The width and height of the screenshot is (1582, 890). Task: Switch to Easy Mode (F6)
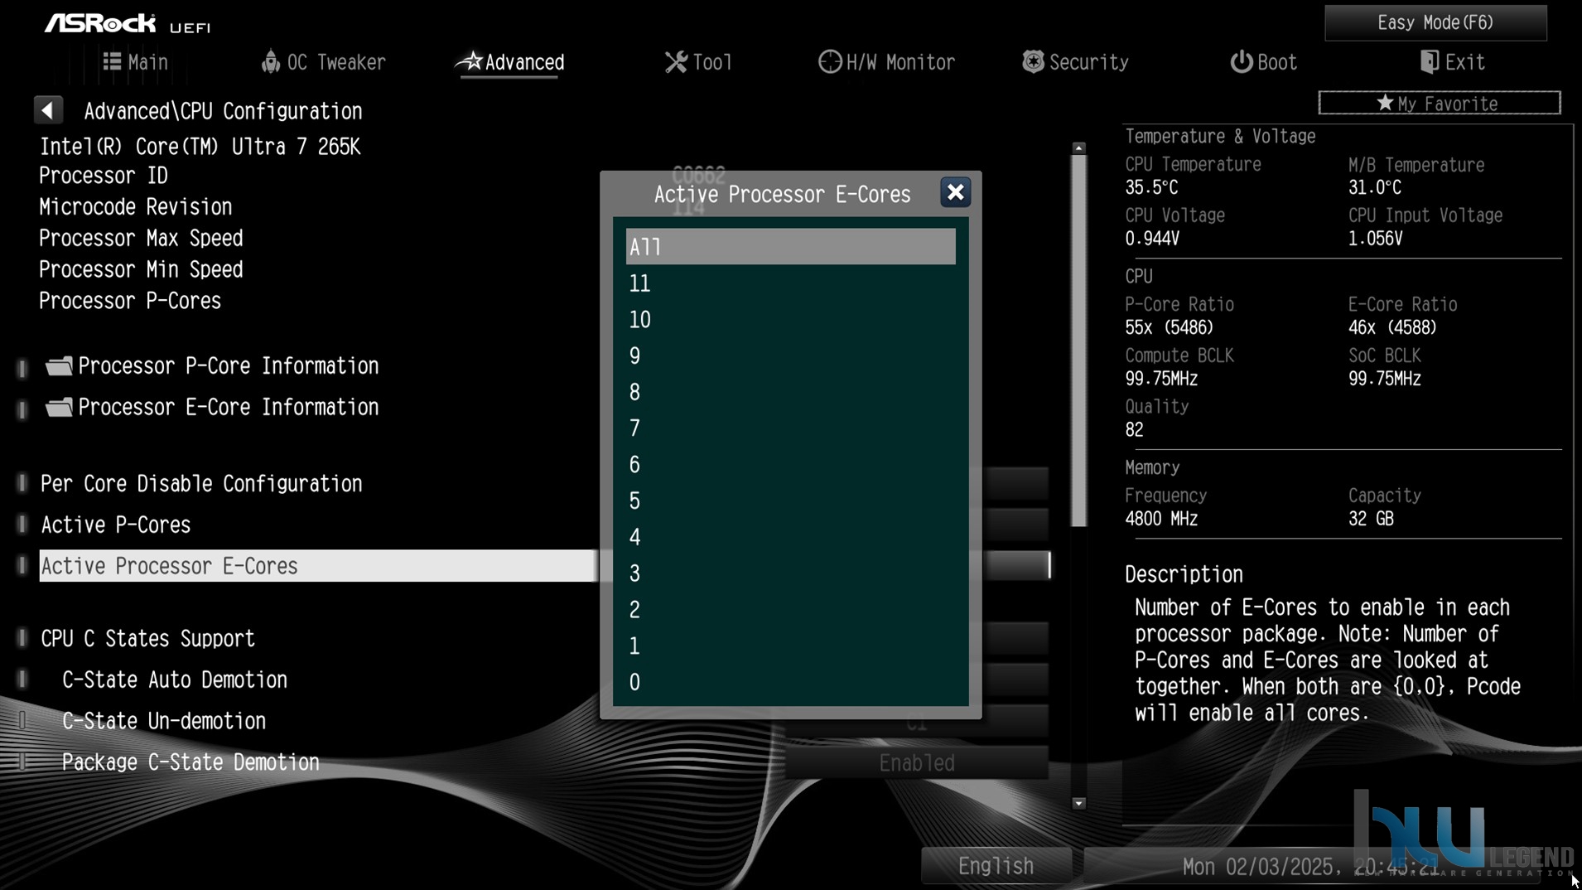pyautogui.click(x=1435, y=22)
